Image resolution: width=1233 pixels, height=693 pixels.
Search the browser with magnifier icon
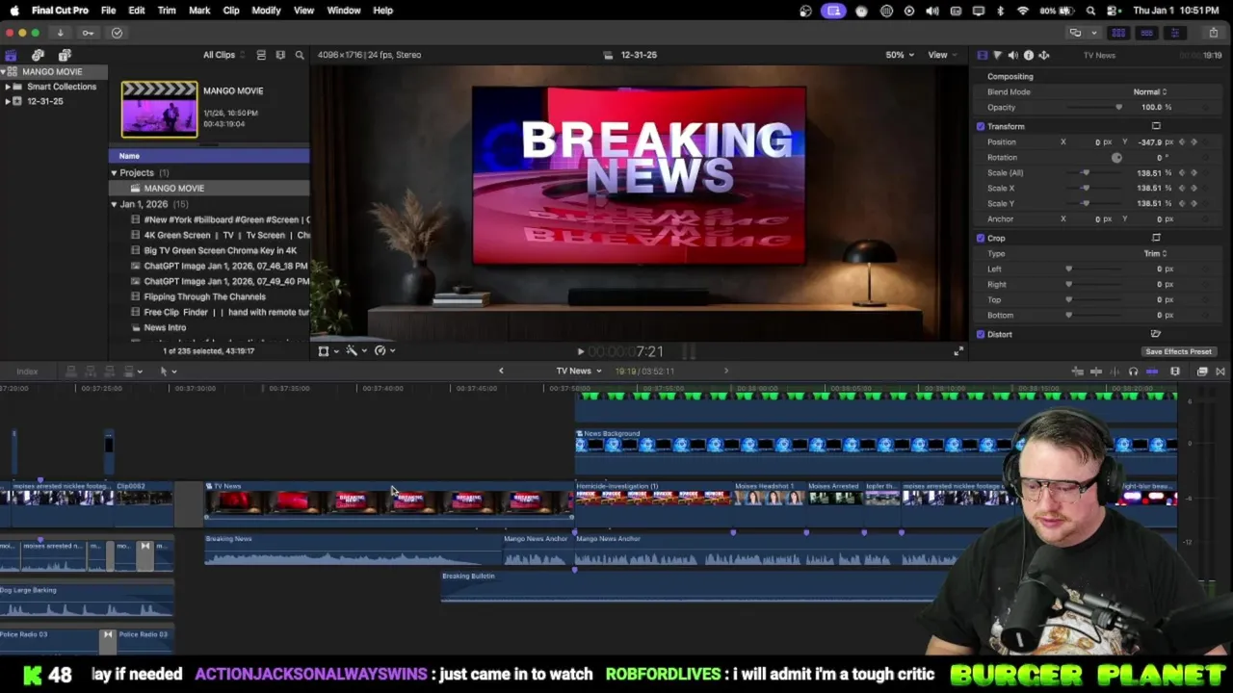[x=300, y=55]
